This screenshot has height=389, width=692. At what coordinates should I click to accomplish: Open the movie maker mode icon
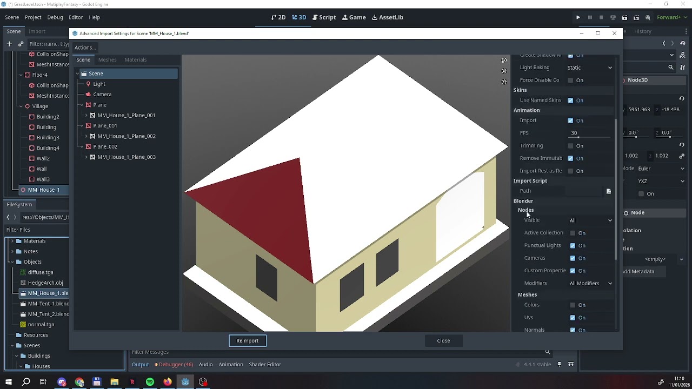[x=648, y=17]
